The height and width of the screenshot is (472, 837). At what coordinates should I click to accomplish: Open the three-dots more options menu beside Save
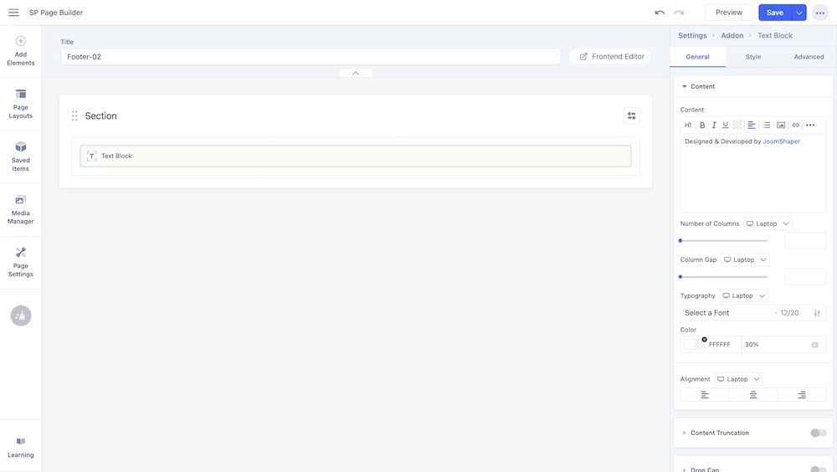click(x=820, y=13)
